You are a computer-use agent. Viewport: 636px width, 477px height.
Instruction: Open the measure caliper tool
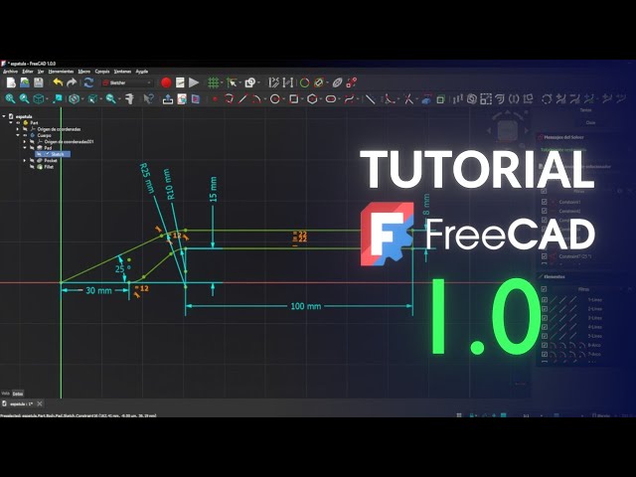click(129, 98)
